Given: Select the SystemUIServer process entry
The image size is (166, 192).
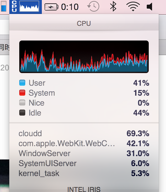Looking at the screenshot, I should point(84,163).
